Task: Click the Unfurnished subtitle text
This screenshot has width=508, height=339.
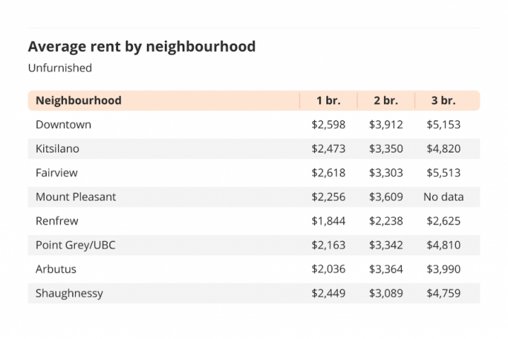Action: coord(60,68)
